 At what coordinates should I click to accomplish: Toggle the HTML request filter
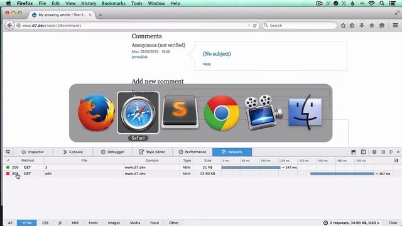click(x=27, y=223)
